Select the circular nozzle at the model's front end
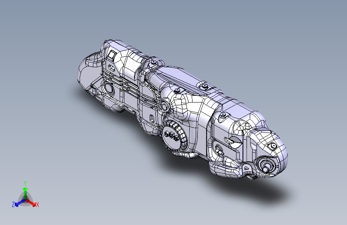This screenshot has height=225, width=347. 267,165
